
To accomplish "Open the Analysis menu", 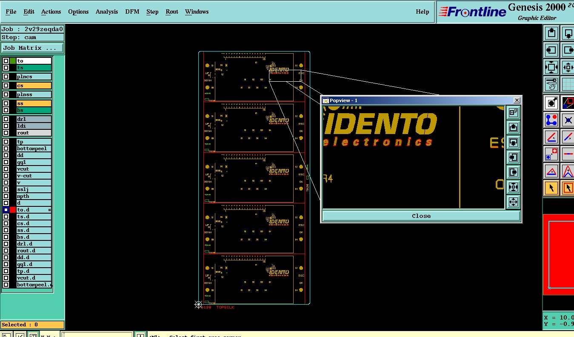I will [107, 11].
